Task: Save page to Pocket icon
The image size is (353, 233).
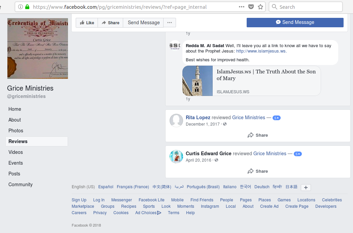Action: pyautogui.click(x=251, y=7)
